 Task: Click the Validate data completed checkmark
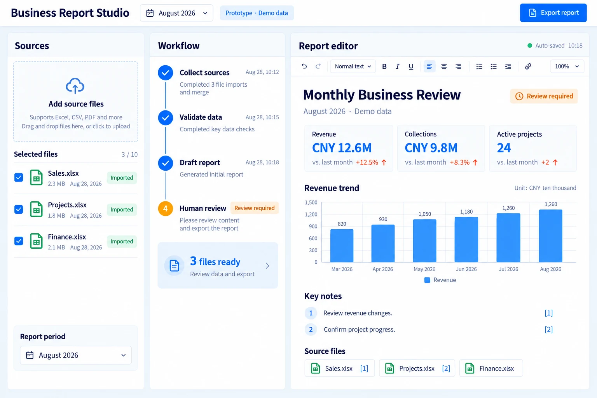coord(166,118)
